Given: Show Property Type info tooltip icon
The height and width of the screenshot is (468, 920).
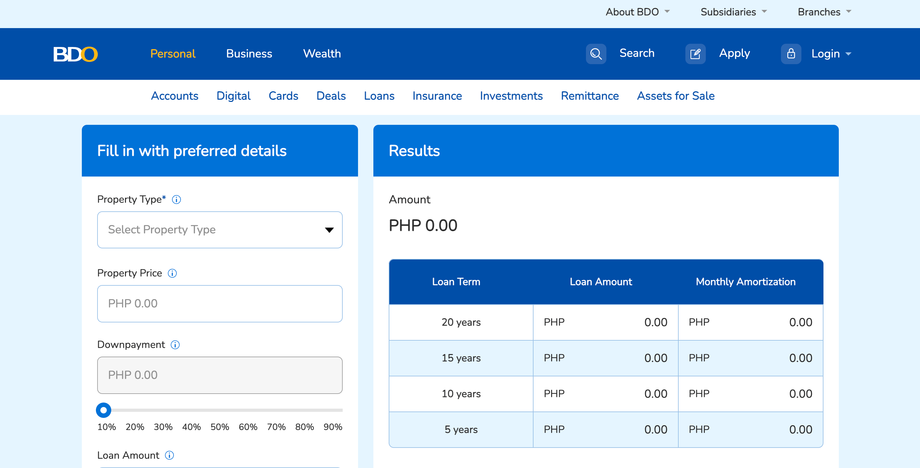Looking at the screenshot, I should click(176, 200).
